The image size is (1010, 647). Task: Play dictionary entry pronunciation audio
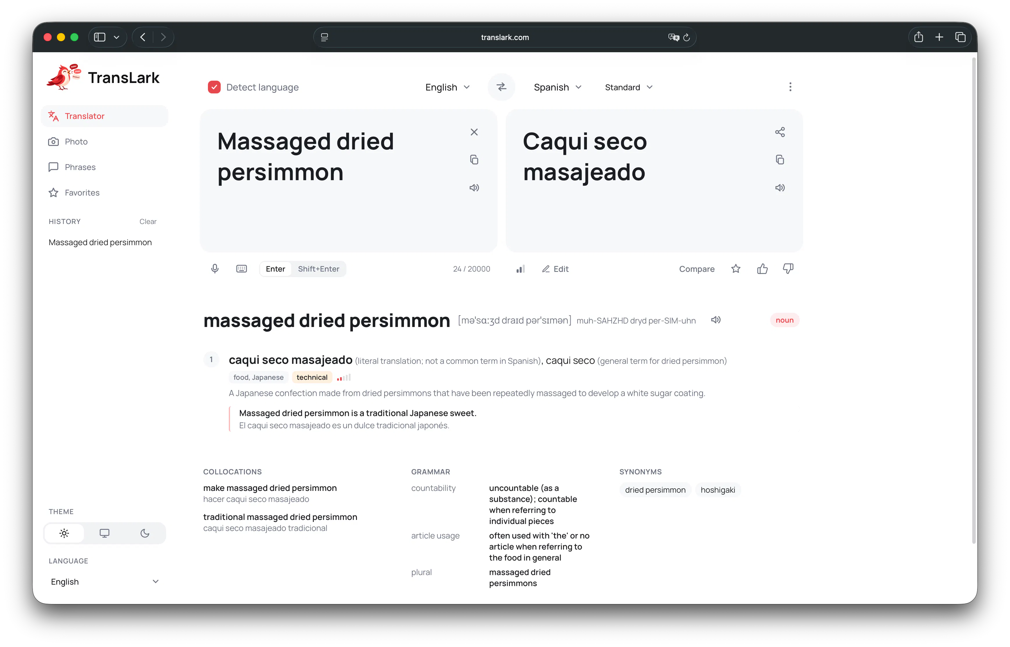point(716,320)
